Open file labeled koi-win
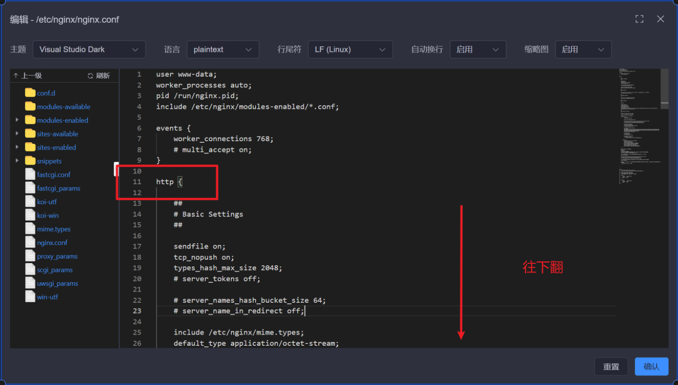The image size is (678, 385). [48, 215]
